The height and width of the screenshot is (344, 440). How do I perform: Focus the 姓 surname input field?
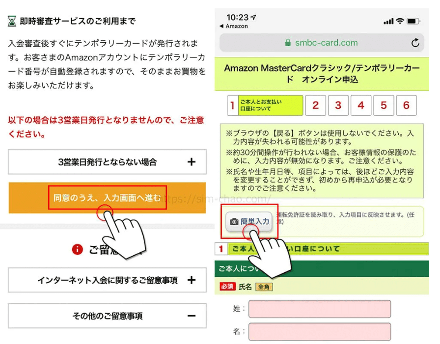pyautogui.click(x=320, y=309)
